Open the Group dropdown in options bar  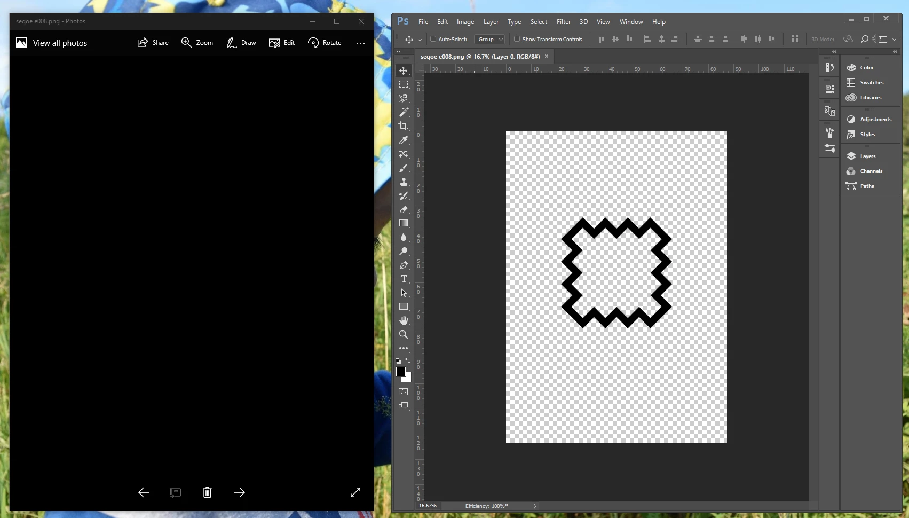[489, 39]
